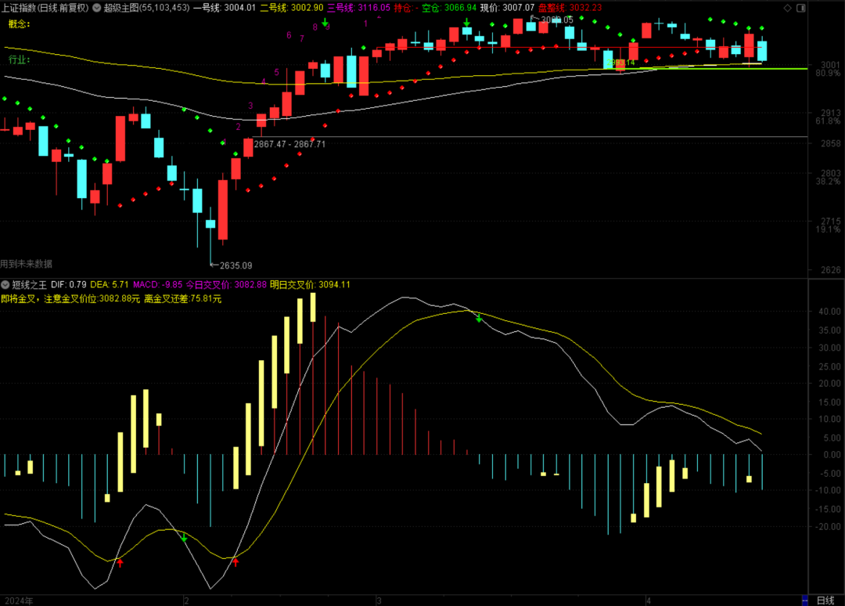Screen dimensions: 845x606
Task: Click the 61.8% retracement axis label
Action: coord(828,121)
